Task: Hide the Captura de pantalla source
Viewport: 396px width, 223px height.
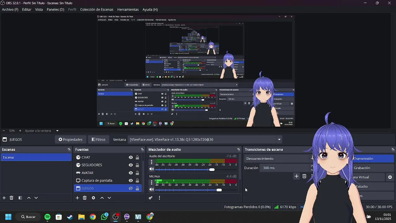Action: pos(131,181)
